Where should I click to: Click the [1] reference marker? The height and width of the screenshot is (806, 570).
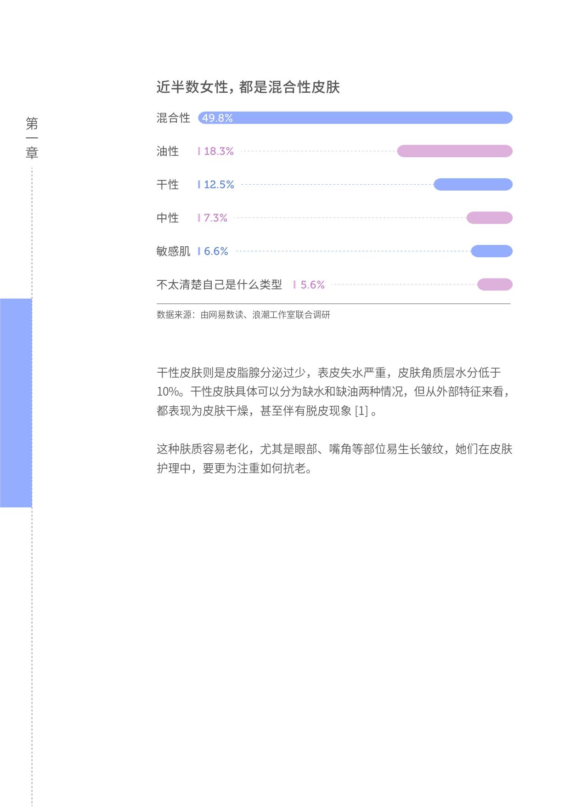pos(361,411)
